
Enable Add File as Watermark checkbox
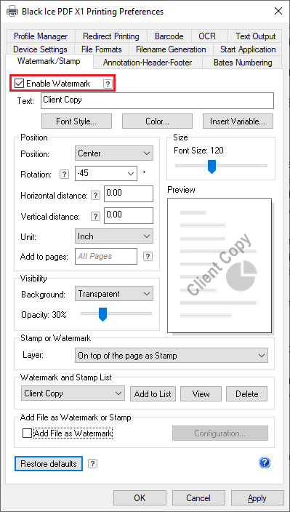28,433
